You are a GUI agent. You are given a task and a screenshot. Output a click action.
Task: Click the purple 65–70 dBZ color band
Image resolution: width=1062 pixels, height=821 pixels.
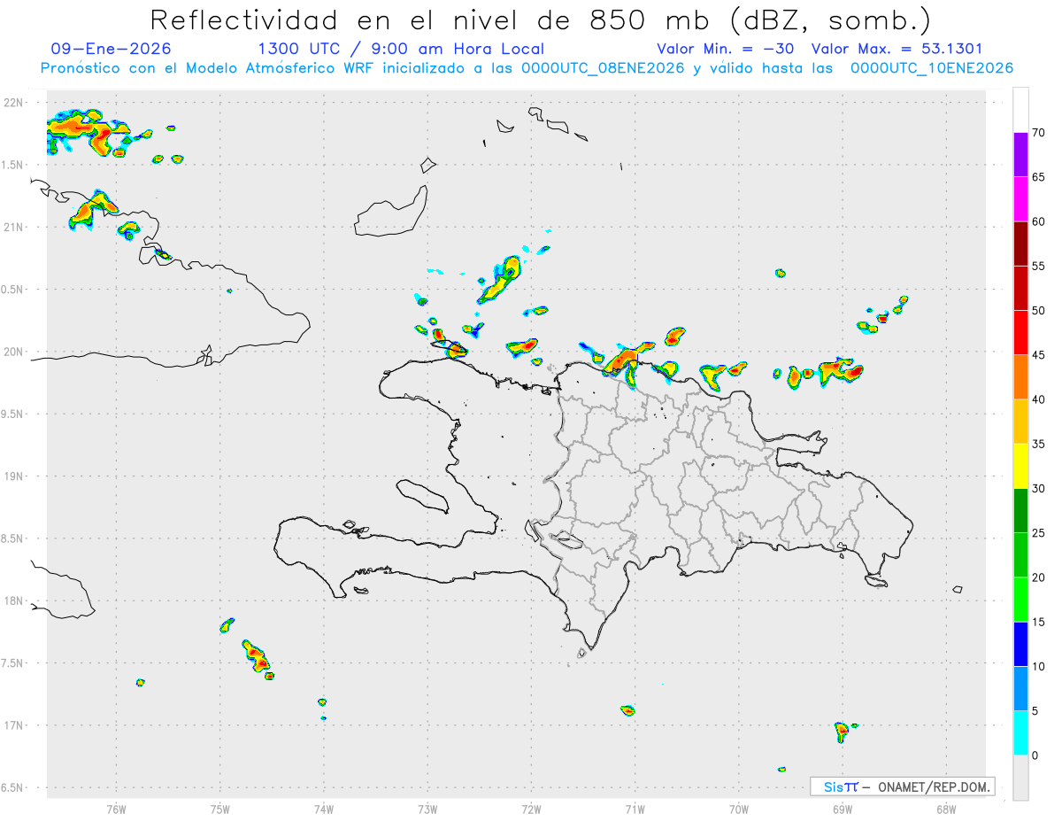click(1020, 155)
